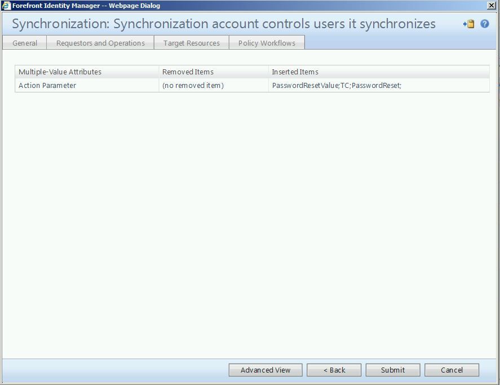The image size is (500, 385).
Task: Click the Synchronization account controls users heading
Action: pos(224,24)
